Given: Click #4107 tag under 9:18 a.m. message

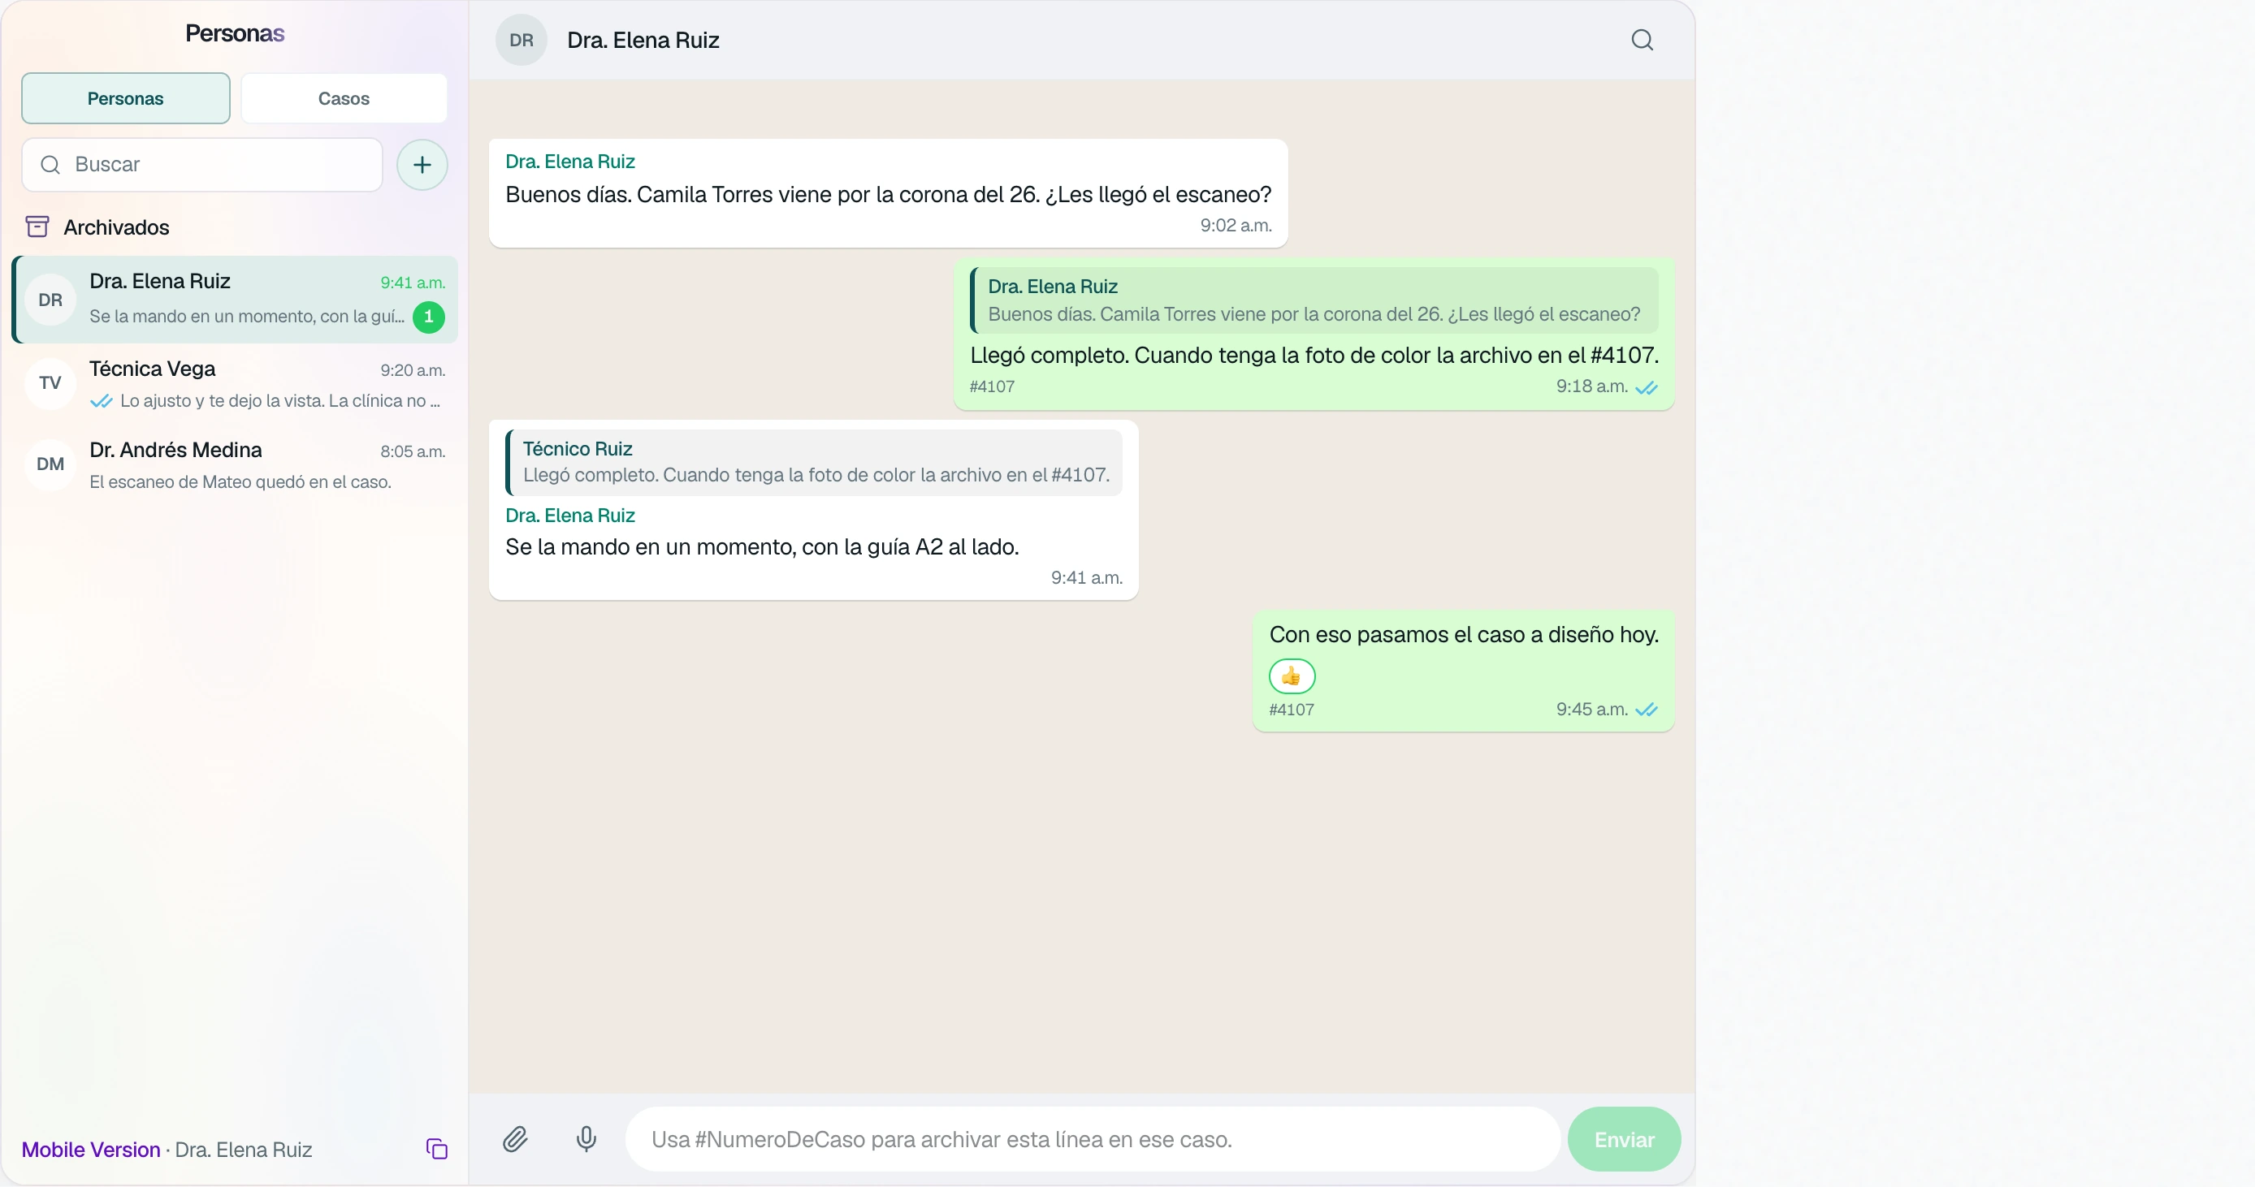Looking at the screenshot, I should (x=992, y=386).
